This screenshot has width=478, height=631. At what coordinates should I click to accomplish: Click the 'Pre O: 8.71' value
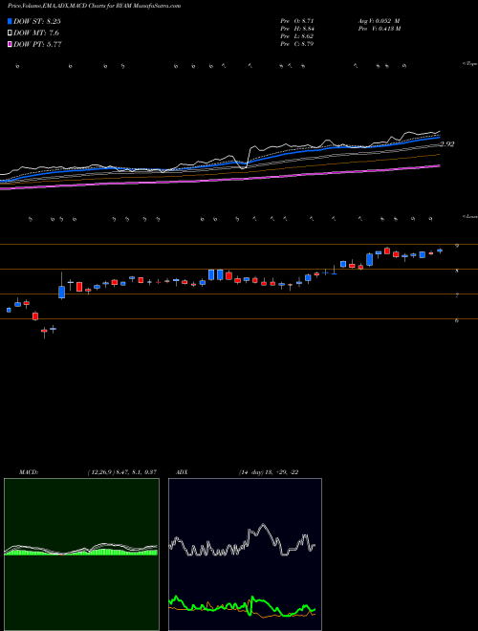[x=297, y=20]
